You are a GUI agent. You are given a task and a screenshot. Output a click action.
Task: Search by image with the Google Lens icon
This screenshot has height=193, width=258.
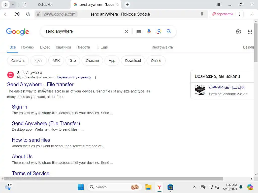[159, 31]
